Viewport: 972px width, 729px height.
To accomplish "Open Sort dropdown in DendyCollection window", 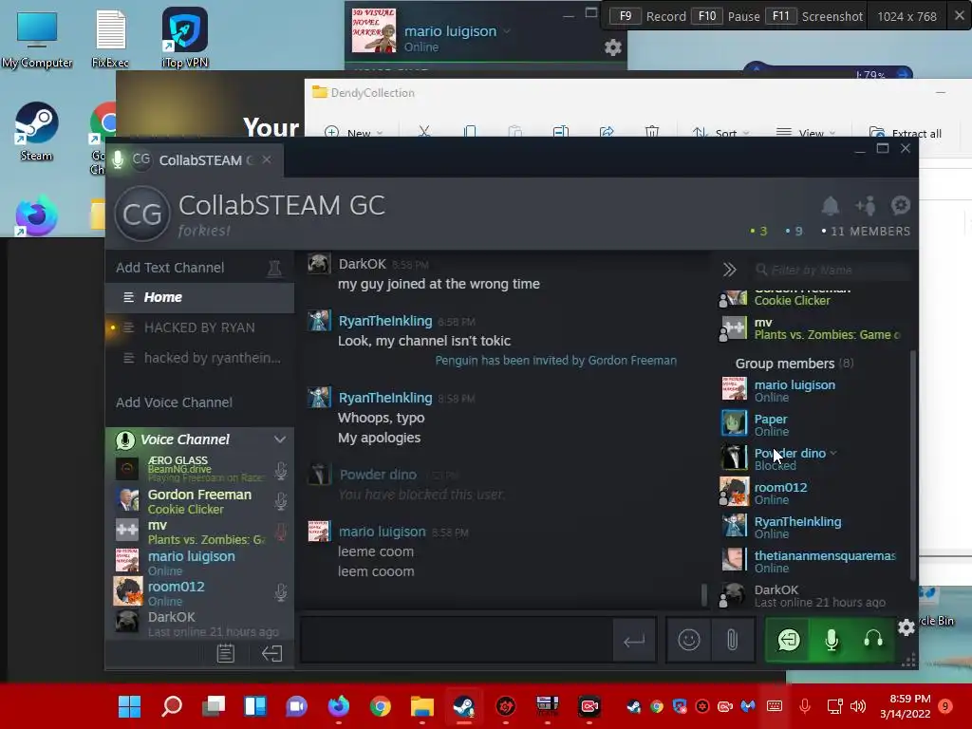I will pos(721,132).
